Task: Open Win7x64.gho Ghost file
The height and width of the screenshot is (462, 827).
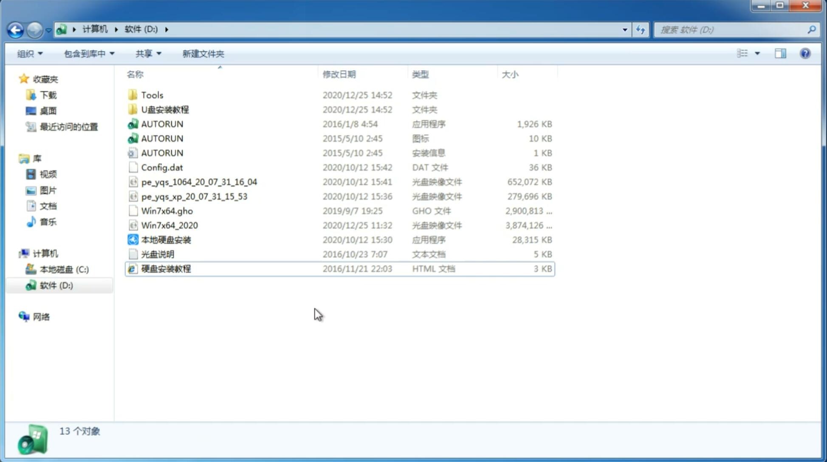Action: 167,211
